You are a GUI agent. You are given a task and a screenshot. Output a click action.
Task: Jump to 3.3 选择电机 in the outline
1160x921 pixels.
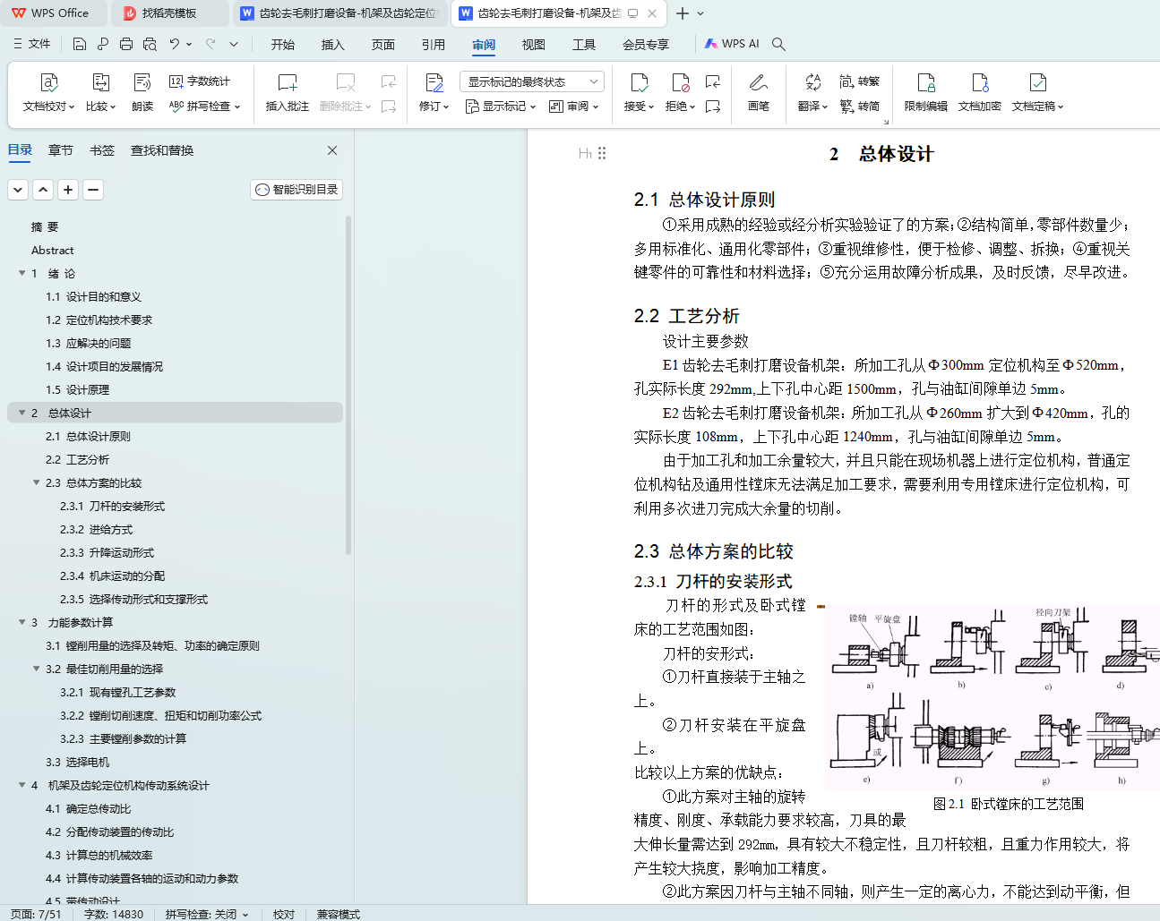click(x=78, y=763)
